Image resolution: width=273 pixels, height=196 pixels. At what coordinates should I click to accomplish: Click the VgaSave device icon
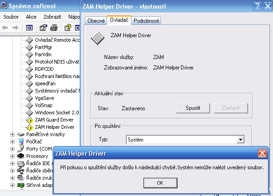29,98
